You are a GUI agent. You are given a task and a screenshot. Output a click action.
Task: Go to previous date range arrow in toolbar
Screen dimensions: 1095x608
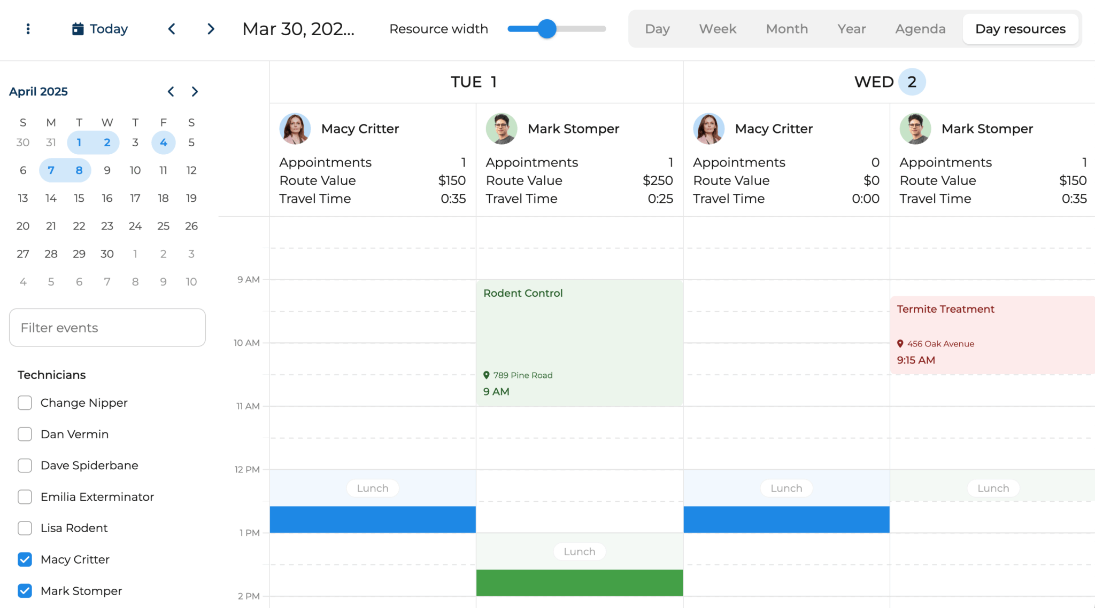[x=172, y=29]
